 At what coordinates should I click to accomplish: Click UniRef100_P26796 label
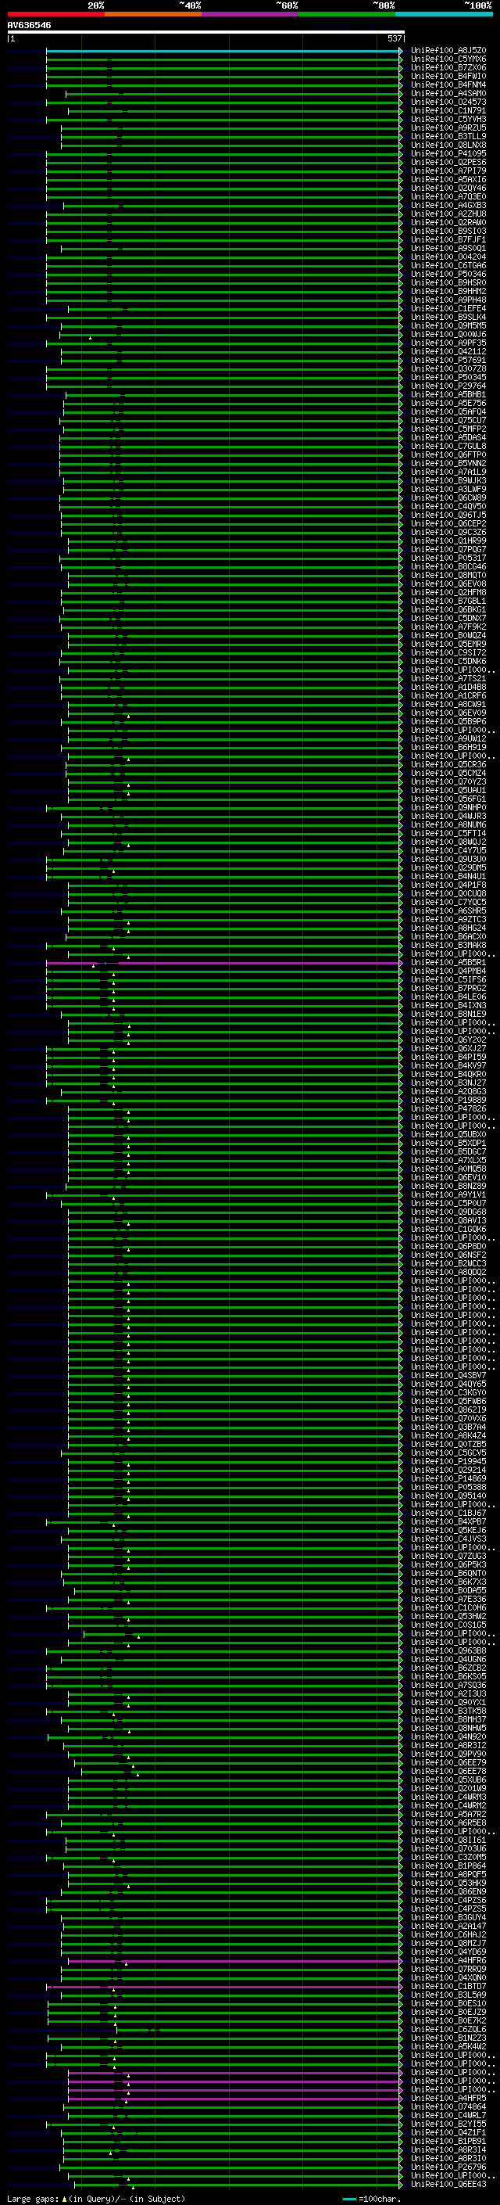[x=448, y=2167]
